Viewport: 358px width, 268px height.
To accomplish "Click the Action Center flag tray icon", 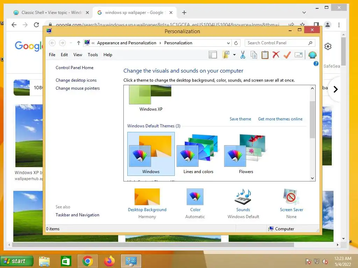I will point(308,261).
